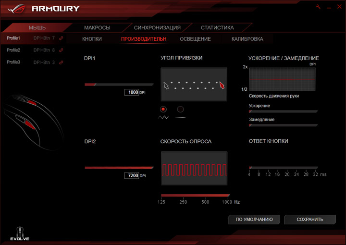Click the Сохранить button
The image size is (346, 245).
310,220
